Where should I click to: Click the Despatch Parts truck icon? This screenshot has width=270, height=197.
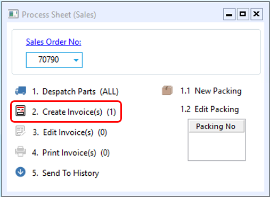click(21, 91)
